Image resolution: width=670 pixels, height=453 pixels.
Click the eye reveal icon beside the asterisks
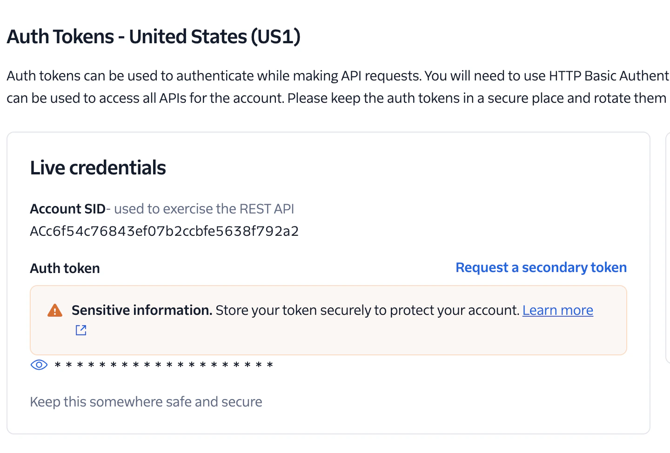(x=39, y=365)
